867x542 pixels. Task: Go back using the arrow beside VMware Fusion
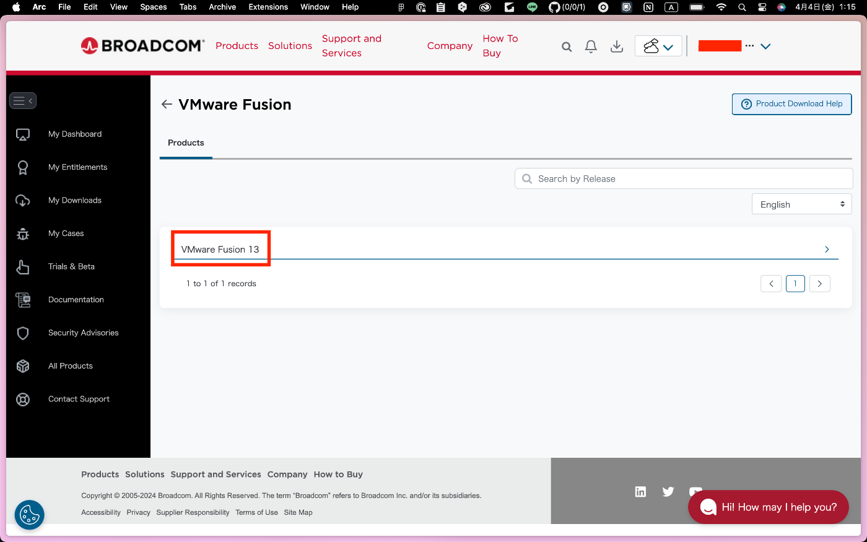(x=167, y=104)
